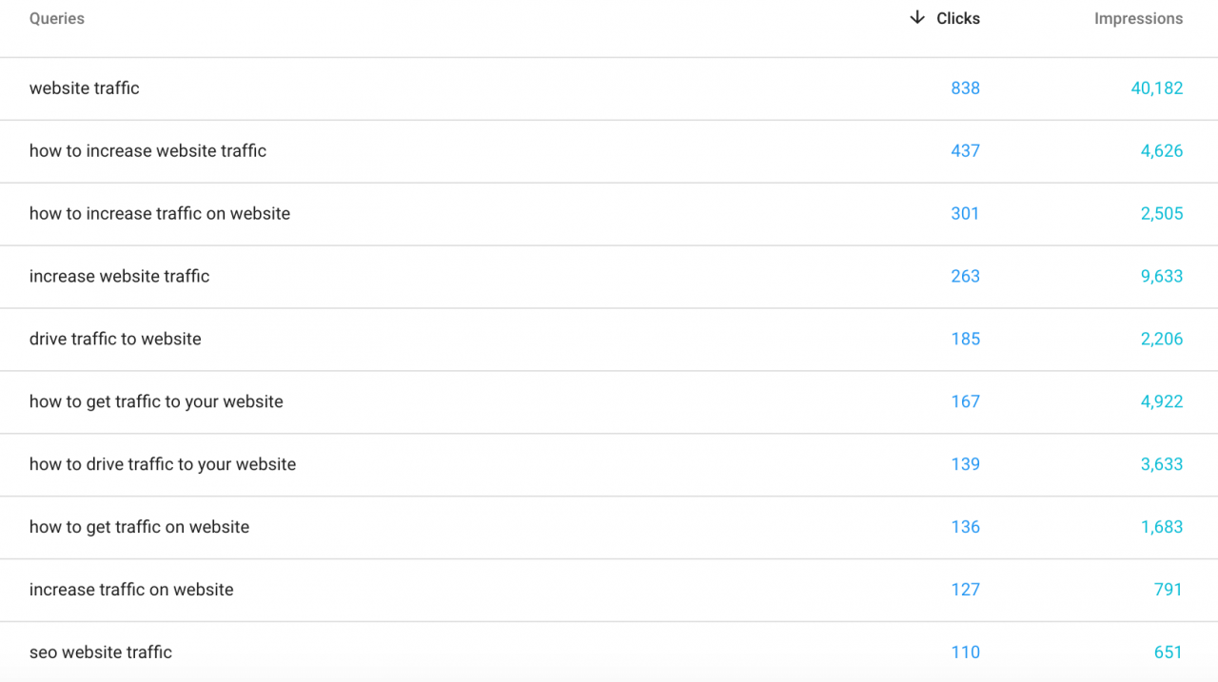The image size is (1218, 682).
Task: Select 'how to increase traffic on website' row
Action: 609,214
